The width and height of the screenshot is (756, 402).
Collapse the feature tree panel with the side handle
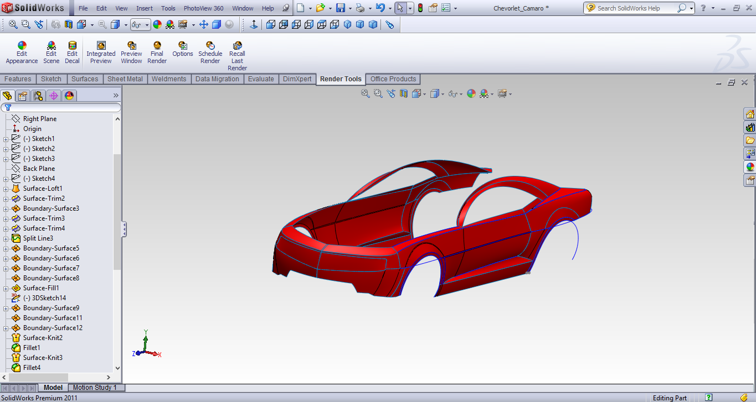124,229
